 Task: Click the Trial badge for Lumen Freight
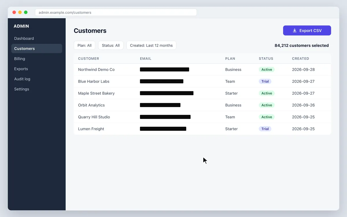pyautogui.click(x=265, y=129)
